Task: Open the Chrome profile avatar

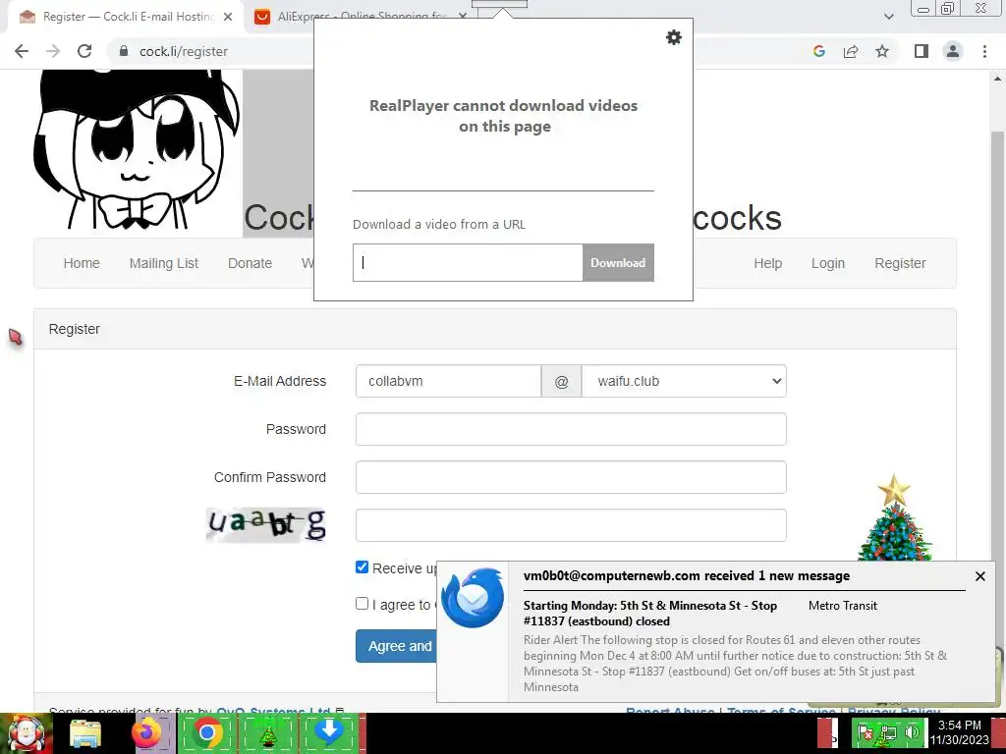Action: pyautogui.click(x=953, y=51)
